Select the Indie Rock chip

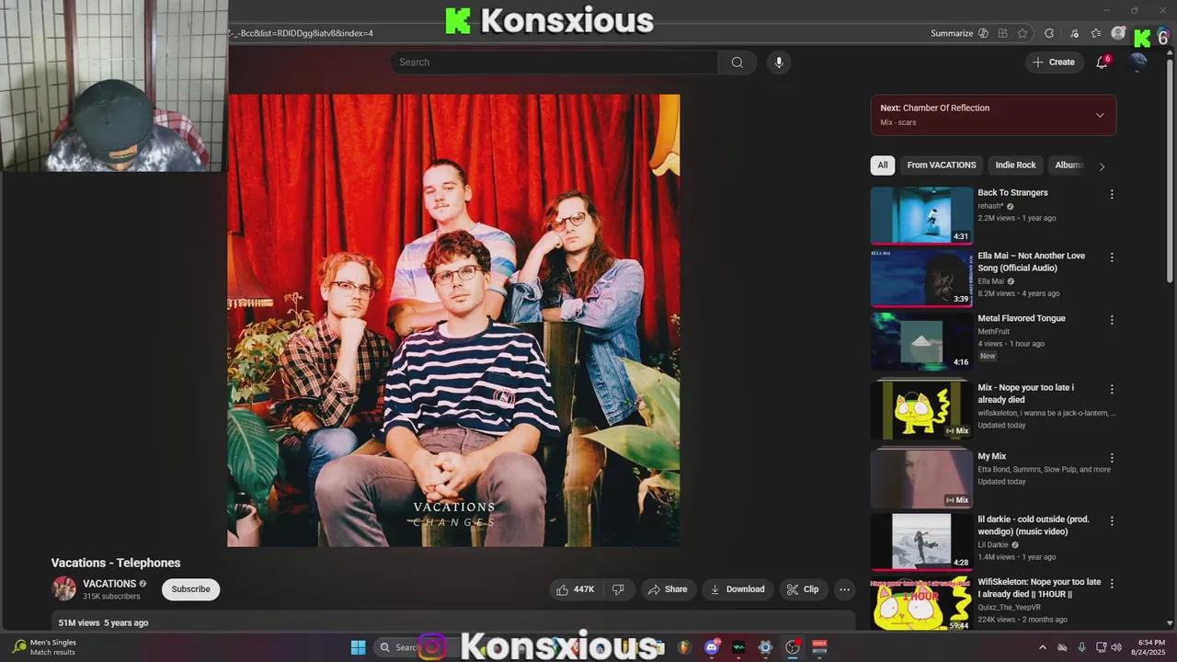pos(1015,165)
